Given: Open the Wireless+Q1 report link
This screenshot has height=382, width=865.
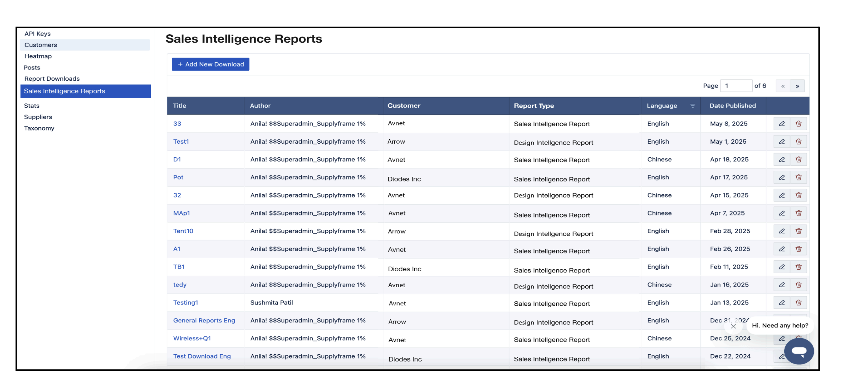Looking at the screenshot, I should [192, 338].
